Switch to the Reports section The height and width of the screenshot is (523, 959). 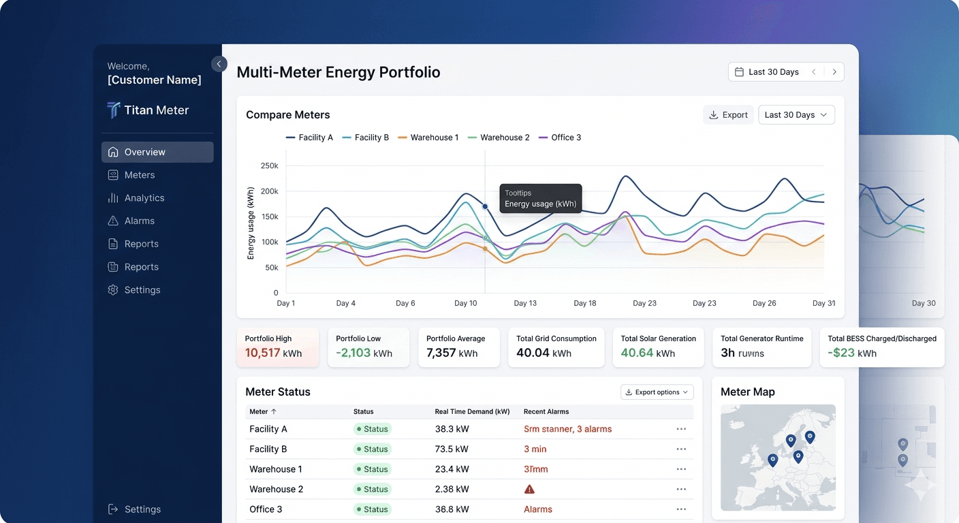(140, 243)
